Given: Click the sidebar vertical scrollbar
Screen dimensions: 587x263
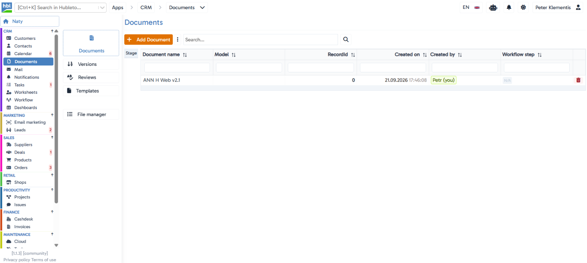Looking at the screenshot, I should [x=56, y=119].
